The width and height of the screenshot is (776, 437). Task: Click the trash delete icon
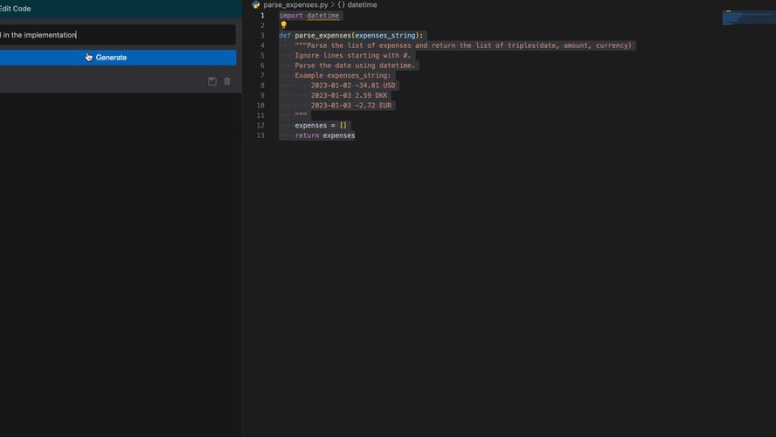coord(227,81)
